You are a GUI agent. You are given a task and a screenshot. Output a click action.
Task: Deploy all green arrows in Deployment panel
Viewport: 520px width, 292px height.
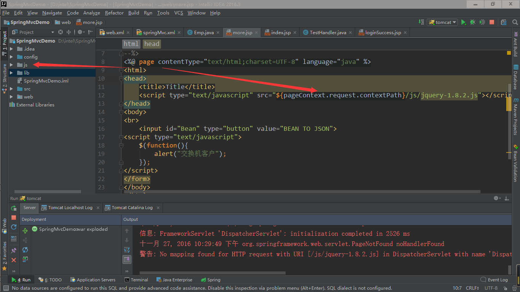[x=25, y=231]
